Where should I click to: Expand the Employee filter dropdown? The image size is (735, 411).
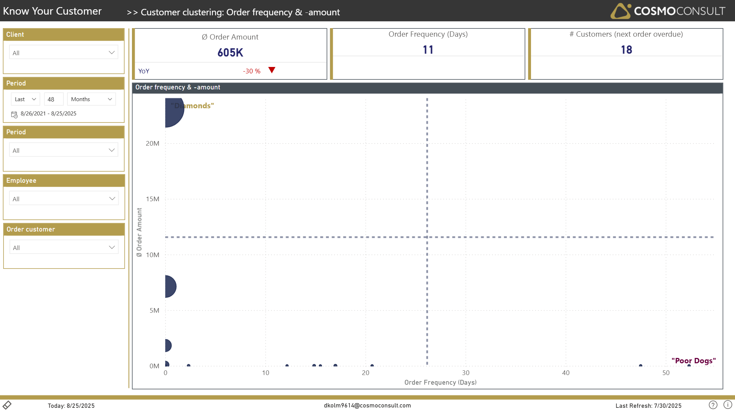[x=63, y=199]
